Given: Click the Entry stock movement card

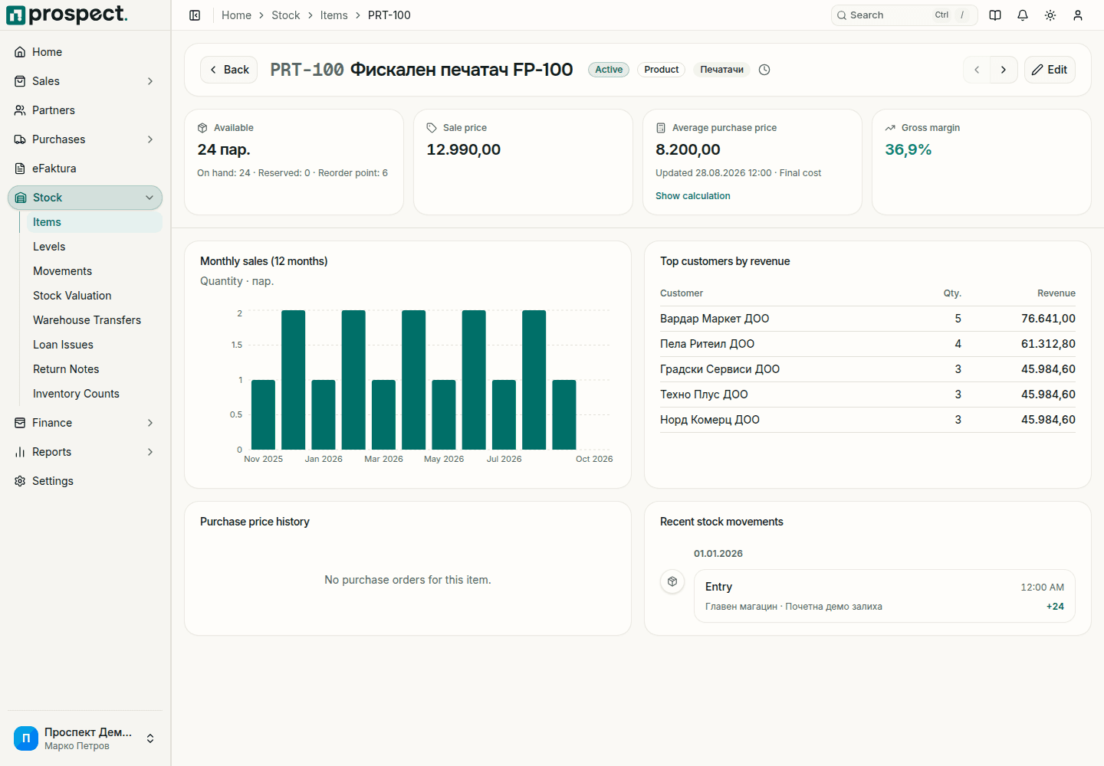Looking at the screenshot, I should (x=884, y=596).
